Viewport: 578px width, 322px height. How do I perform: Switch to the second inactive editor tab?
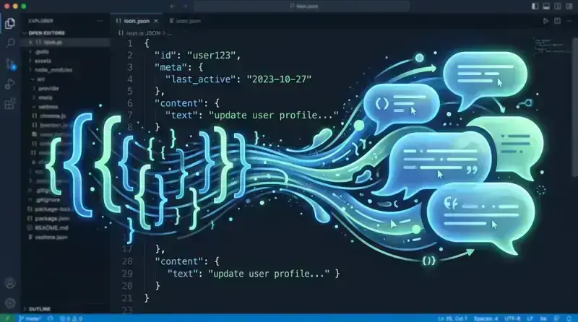point(185,21)
